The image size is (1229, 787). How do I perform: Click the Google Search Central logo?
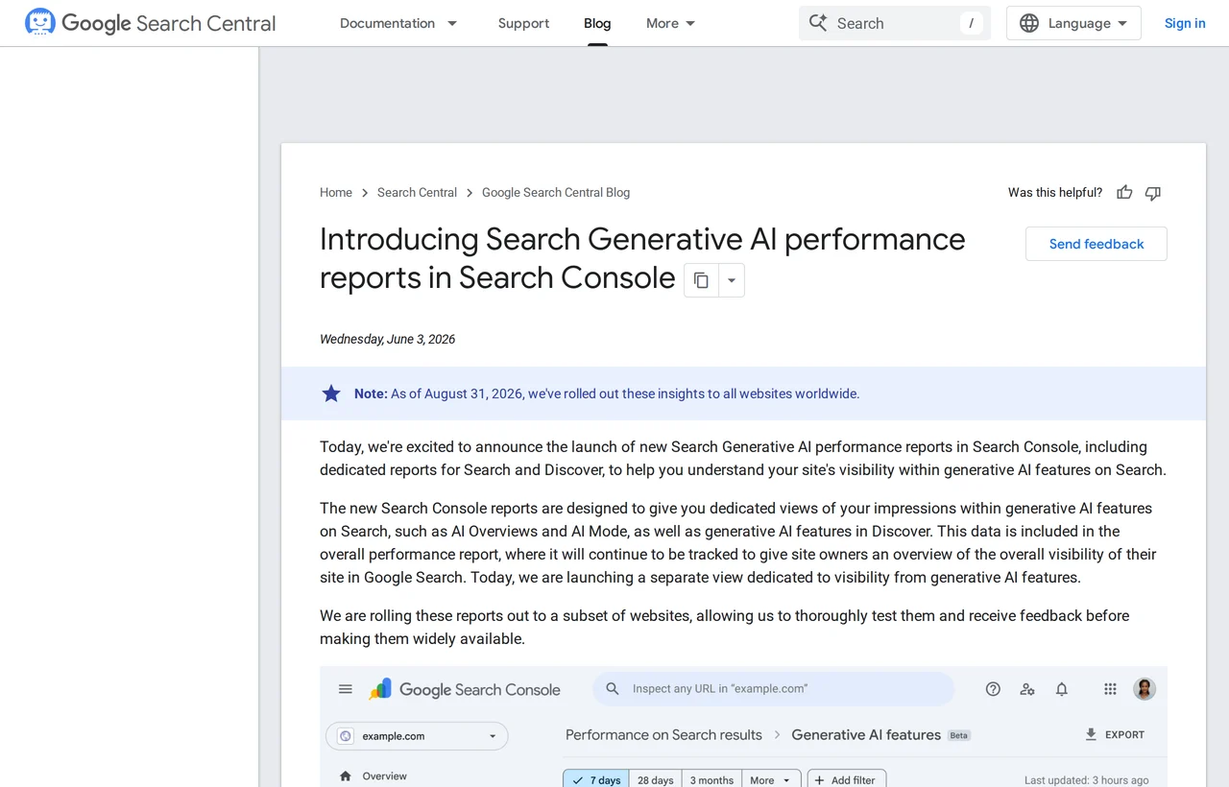[151, 23]
